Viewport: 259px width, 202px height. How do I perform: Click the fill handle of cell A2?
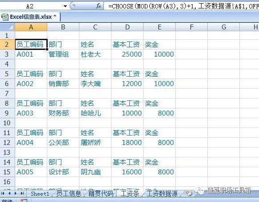pyautogui.click(x=47, y=49)
